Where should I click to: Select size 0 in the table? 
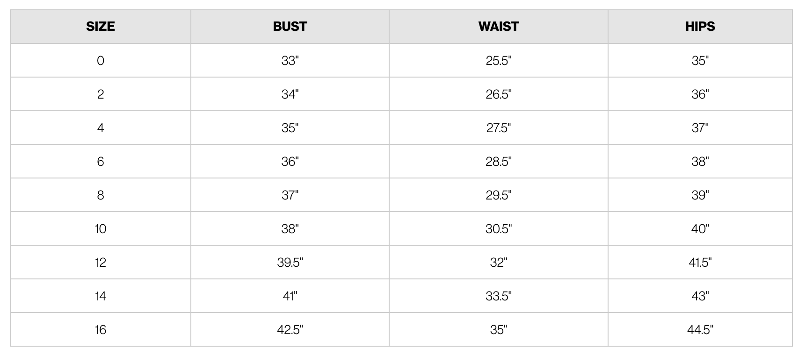[101, 61]
